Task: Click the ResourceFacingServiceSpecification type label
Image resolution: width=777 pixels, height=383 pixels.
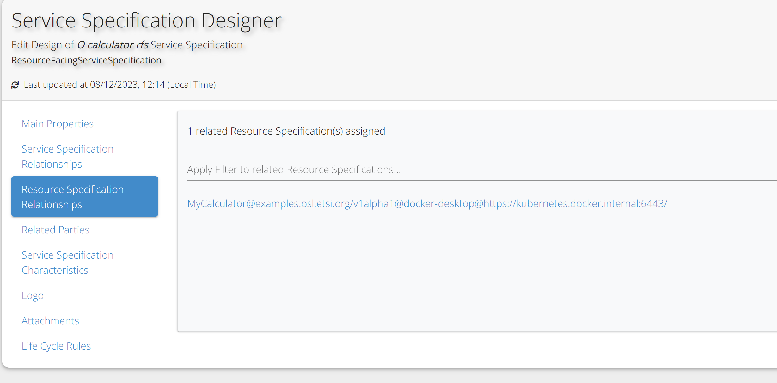Action: tap(86, 60)
